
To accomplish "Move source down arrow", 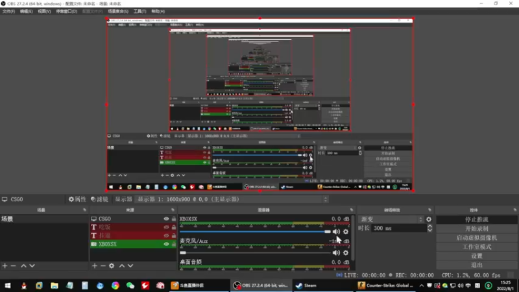I will click(x=130, y=266).
